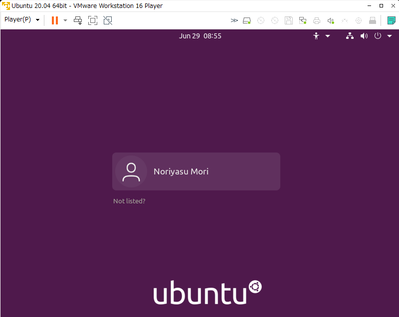The width and height of the screenshot is (399, 317).
Task: Click the Noriyasu Mori avatar icon
Action: [131, 171]
